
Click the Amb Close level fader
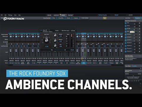tap(83, 51)
